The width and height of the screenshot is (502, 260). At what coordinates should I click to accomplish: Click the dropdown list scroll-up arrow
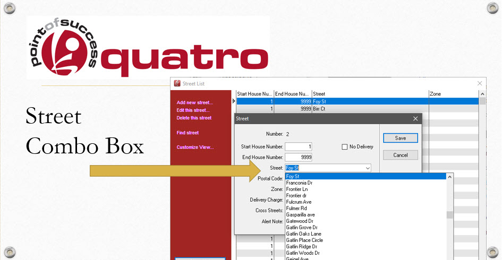point(449,177)
